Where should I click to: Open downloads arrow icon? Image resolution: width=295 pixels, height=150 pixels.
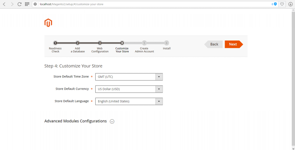point(290,4)
